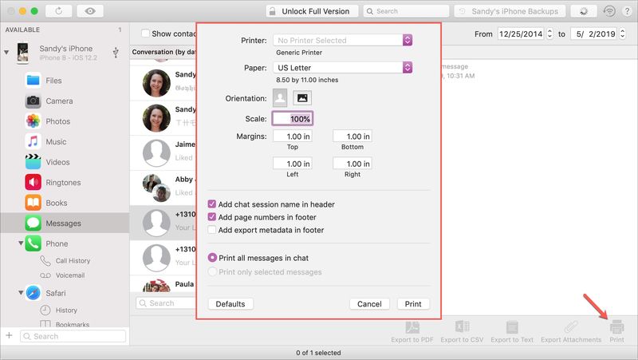Click the sidebar bottom Search field
This screenshot has width=638, height=360.
coord(73,336)
